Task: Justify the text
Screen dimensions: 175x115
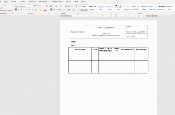Action: click(60, 10)
